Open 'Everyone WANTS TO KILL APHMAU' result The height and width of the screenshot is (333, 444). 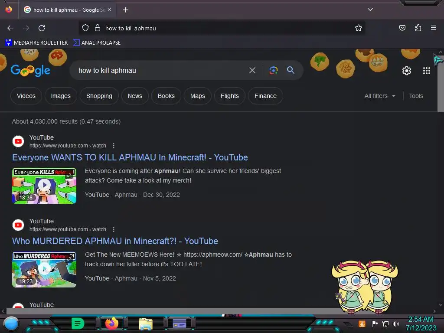130,157
